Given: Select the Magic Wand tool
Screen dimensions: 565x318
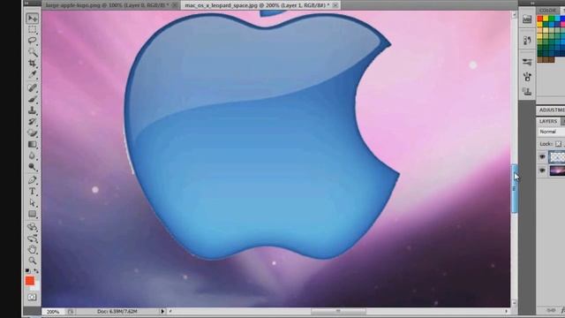Looking at the screenshot, I should (x=32, y=52).
